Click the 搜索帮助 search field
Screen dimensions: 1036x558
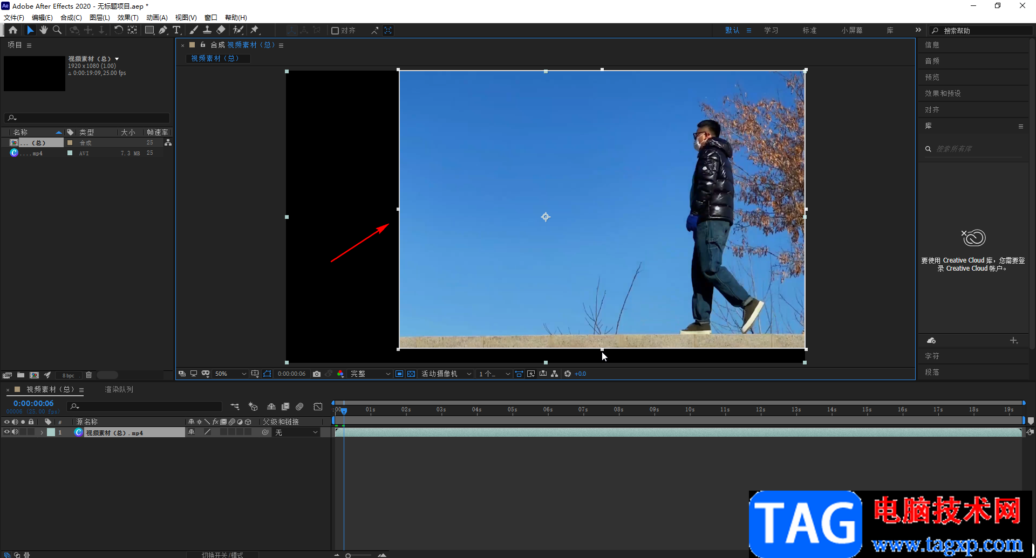click(980, 31)
